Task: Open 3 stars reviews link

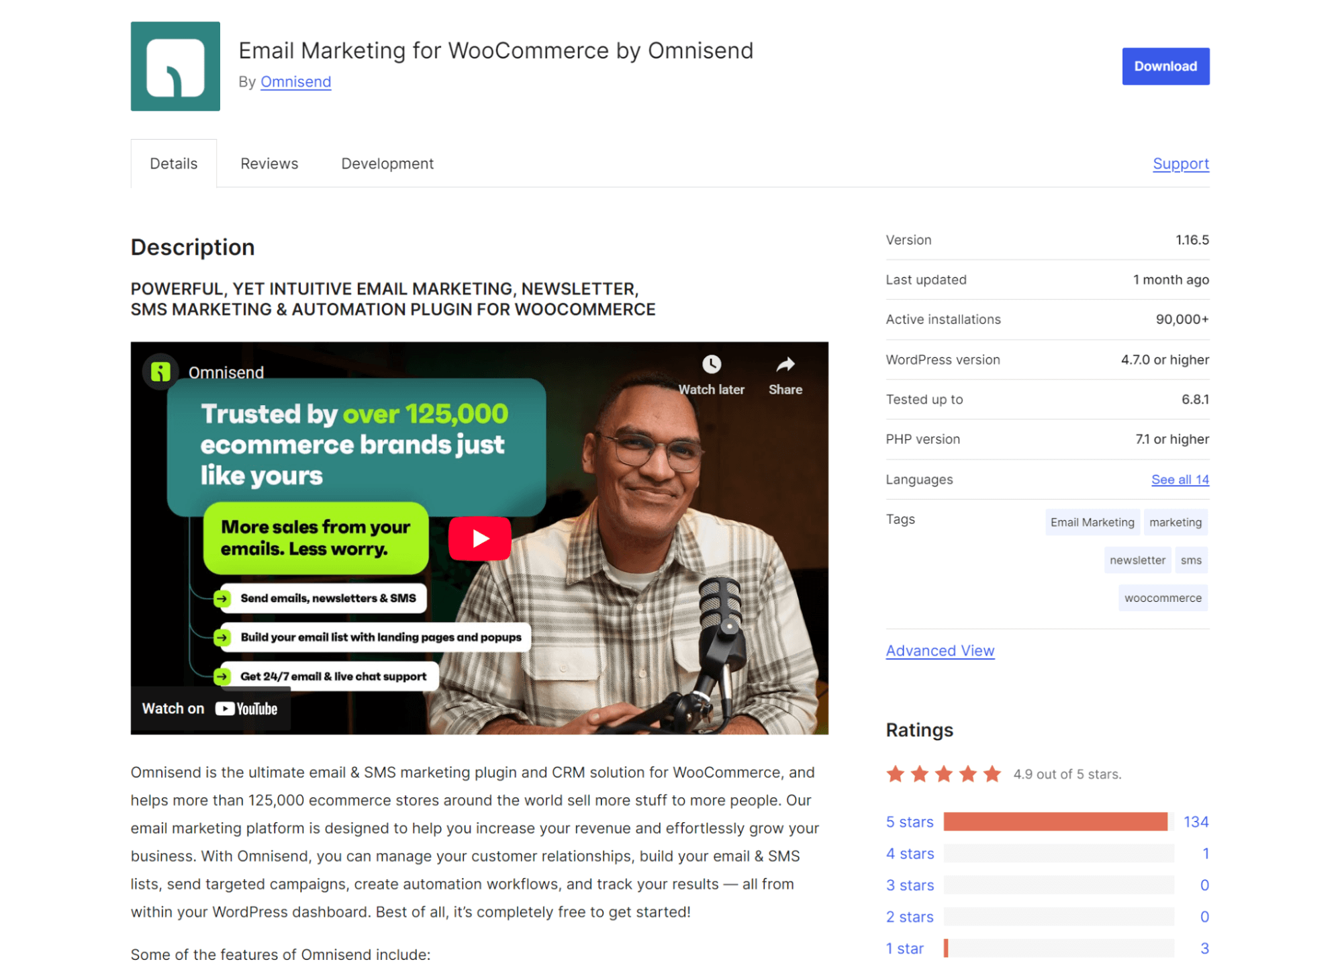Action: (x=909, y=885)
